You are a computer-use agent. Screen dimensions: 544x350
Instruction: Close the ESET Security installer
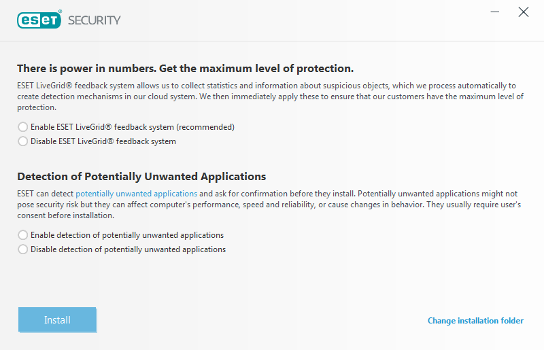[x=523, y=12]
